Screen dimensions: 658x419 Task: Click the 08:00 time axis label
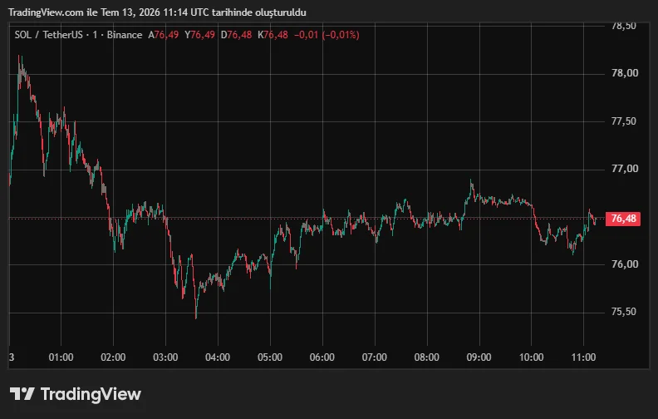427,357
